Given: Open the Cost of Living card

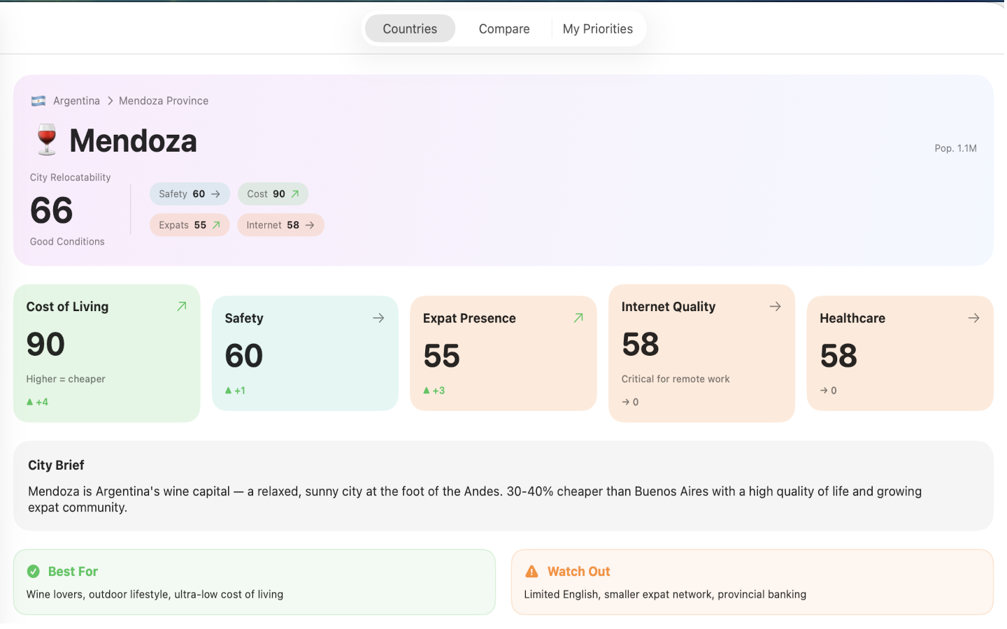Looking at the screenshot, I should [x=107, y=353].
